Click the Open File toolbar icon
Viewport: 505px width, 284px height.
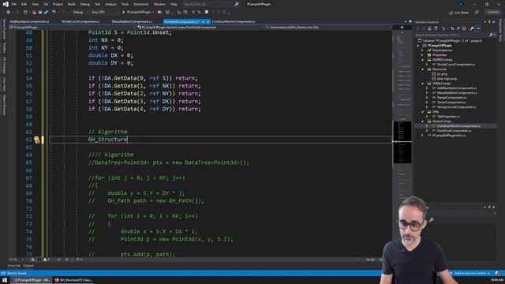point(34,13)
